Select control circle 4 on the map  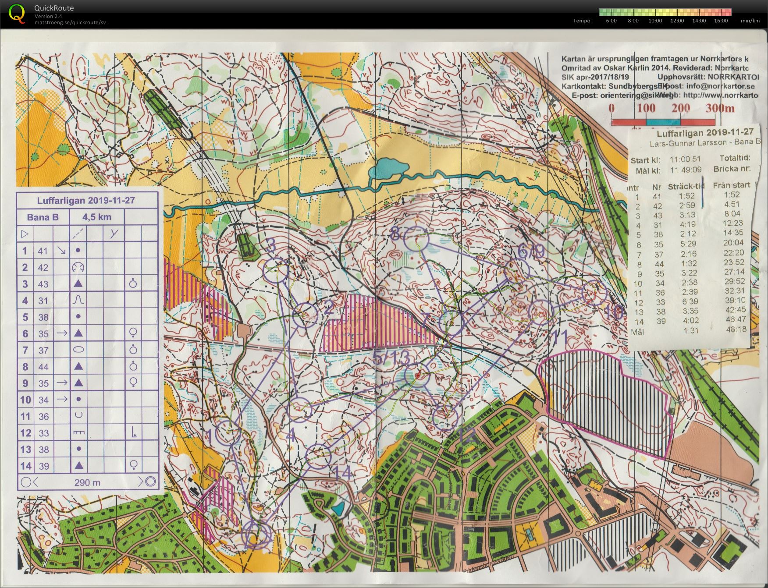click(299, 410)
